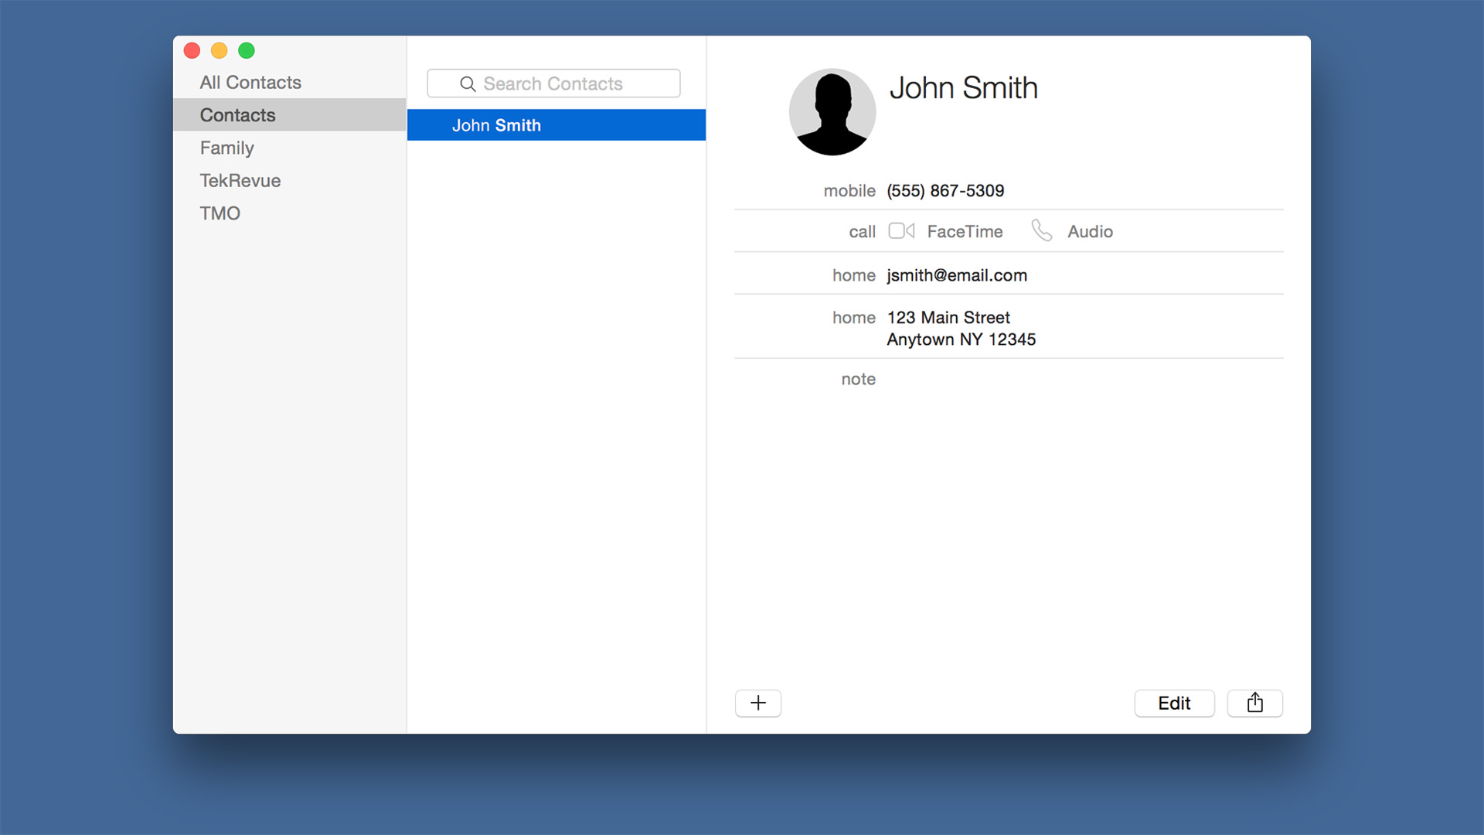Click John Smith's profile picture
This screenshot has width=1484, height=835.
[832, 112]
